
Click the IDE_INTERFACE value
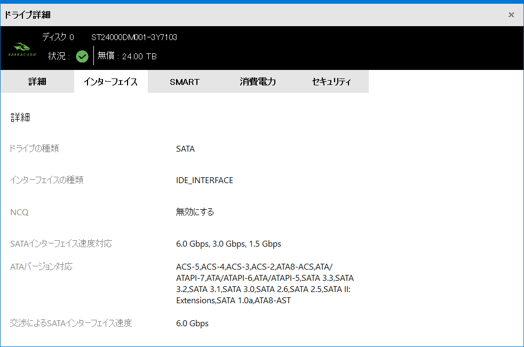click(x=204, y=180)
